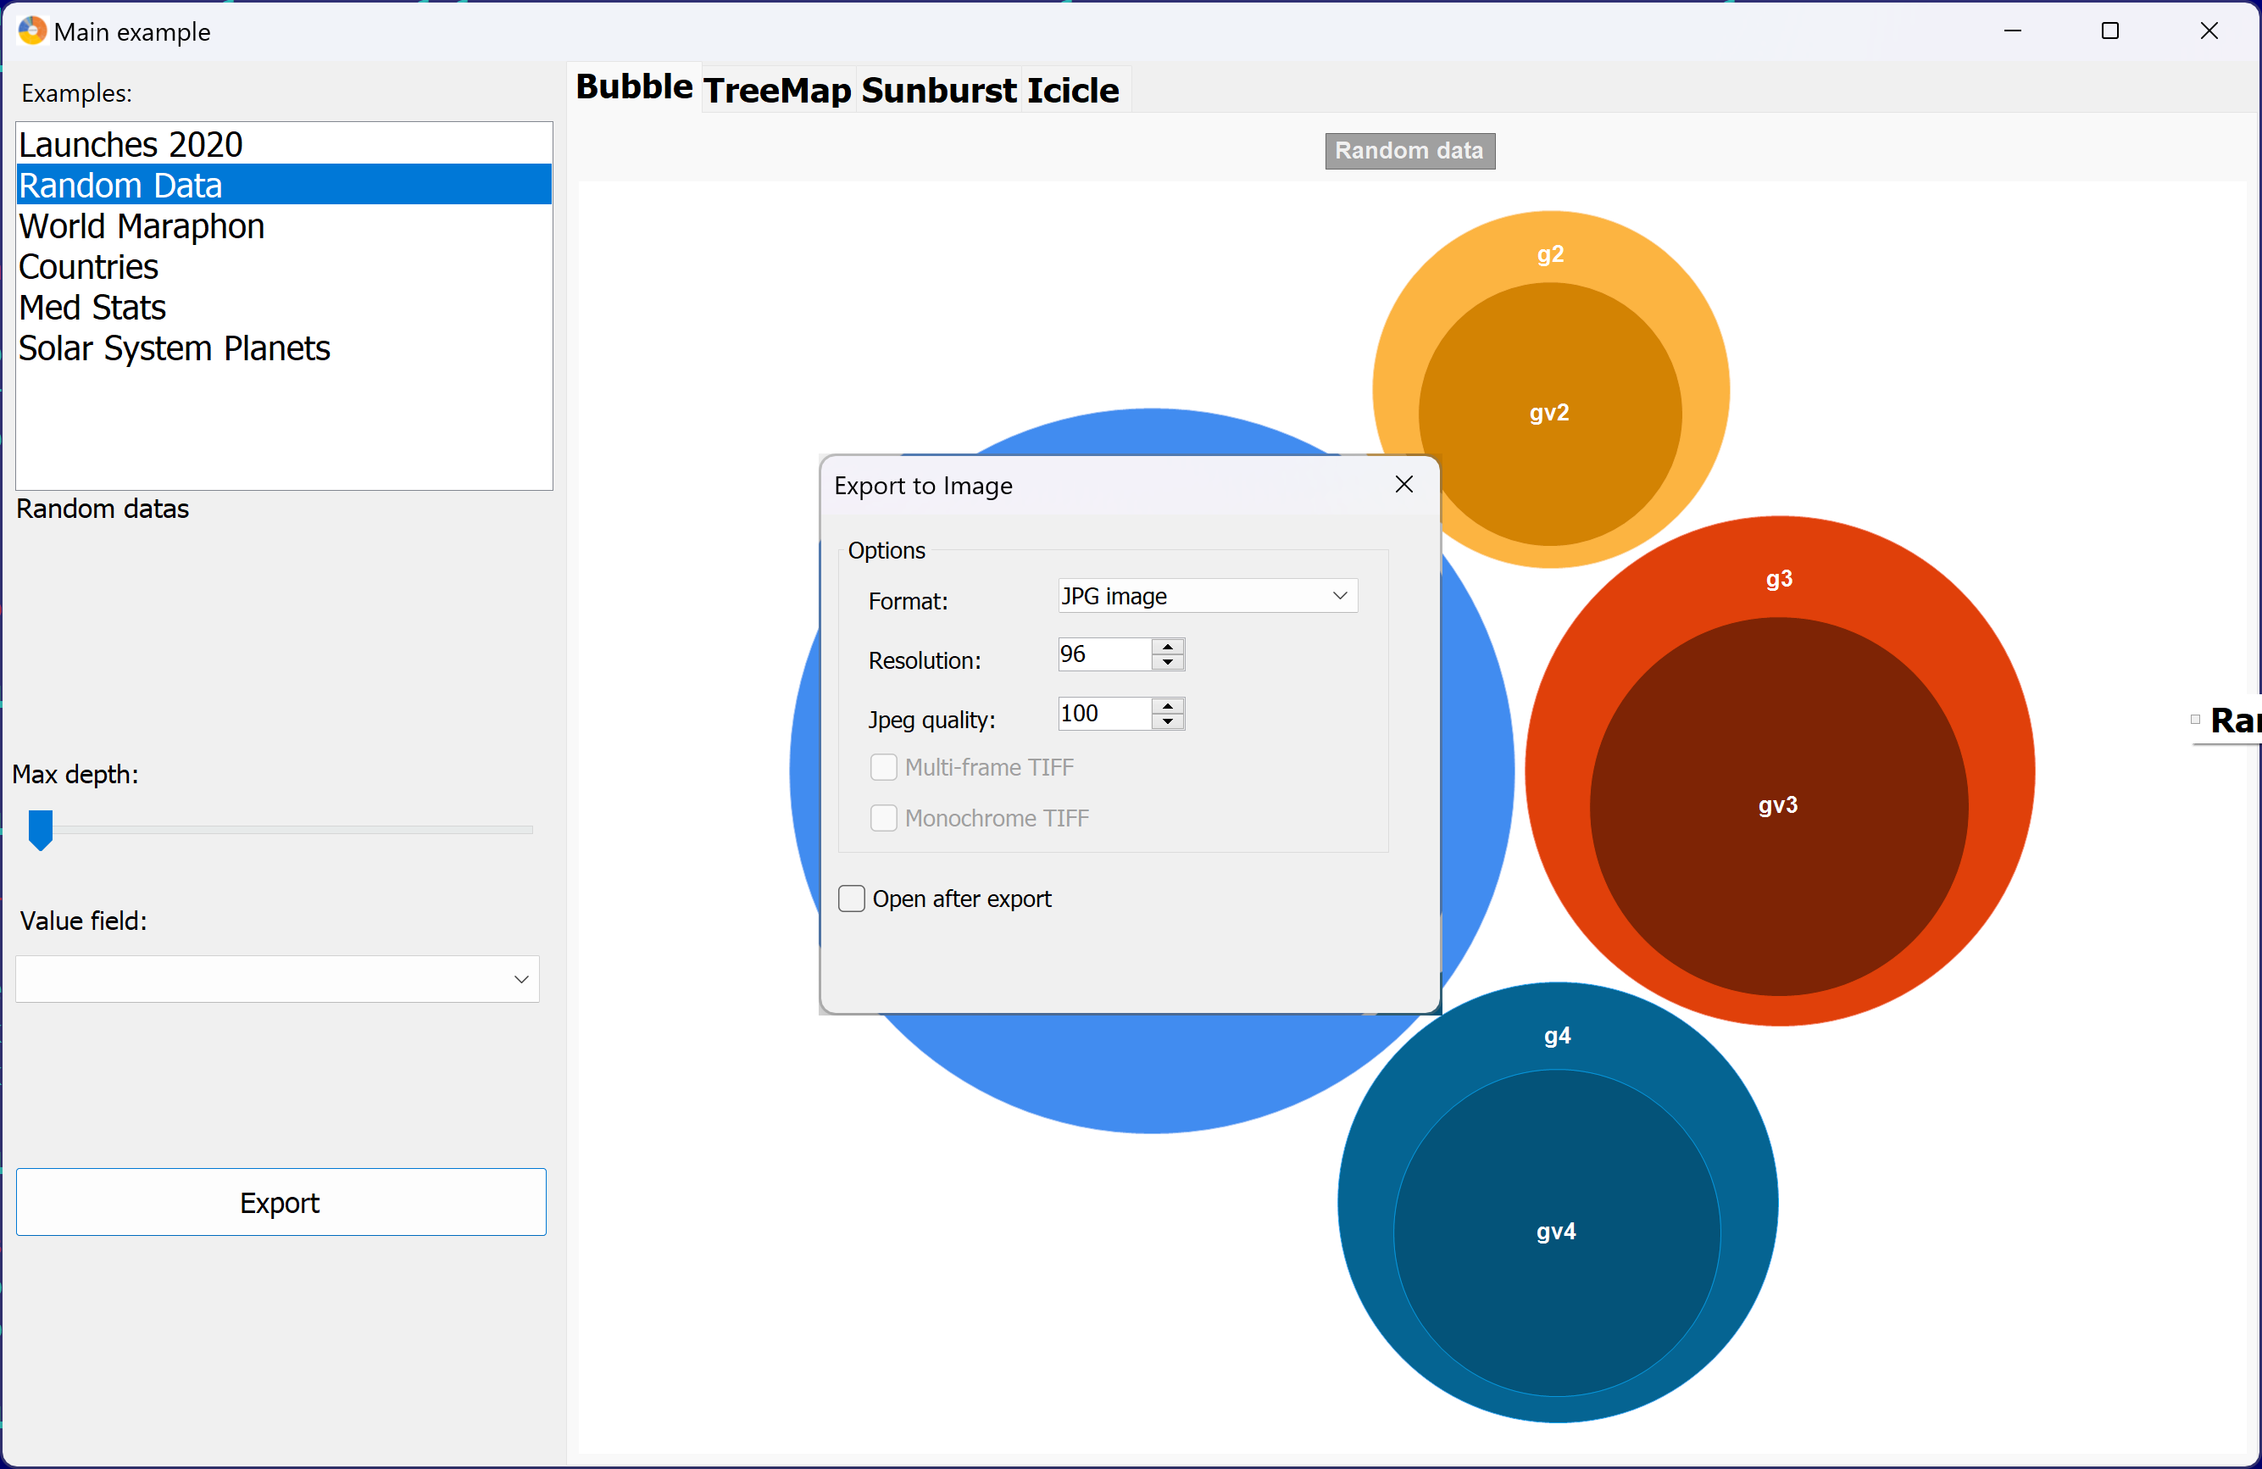The width and height of the screenshot is (2262, 1469).
Task: Enable Open after export checkbox
Action: [x=852, y=899]
